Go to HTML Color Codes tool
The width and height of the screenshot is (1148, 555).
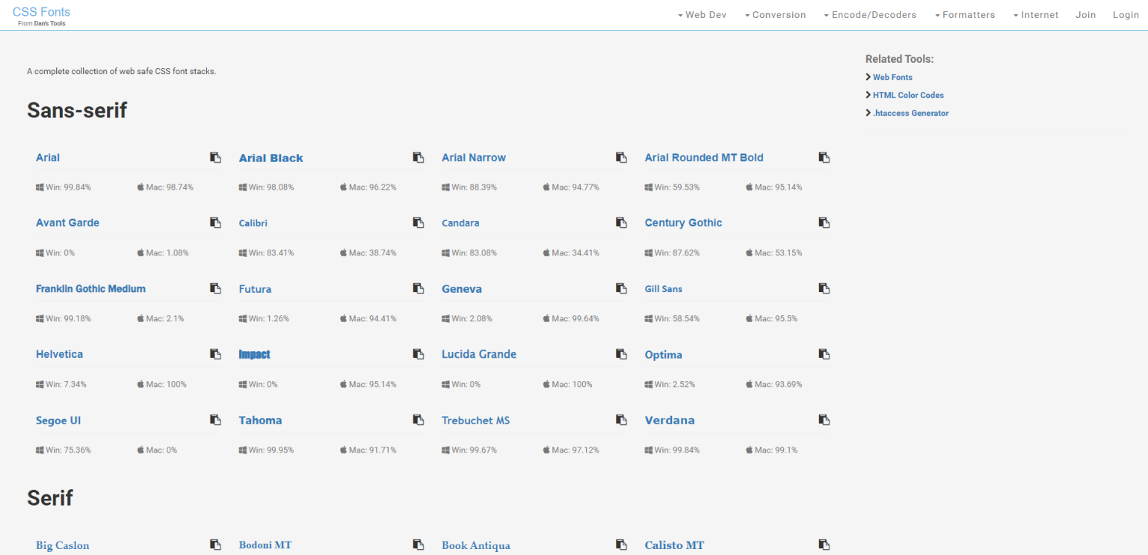tap(908, 95)
